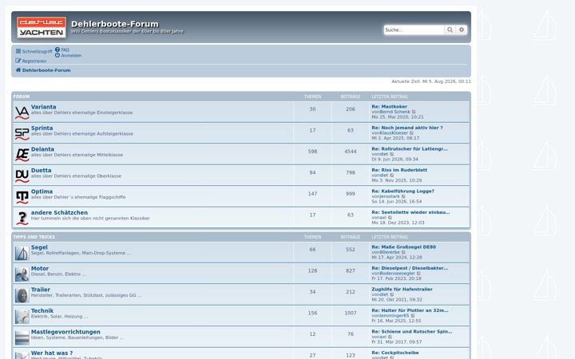Screen dimensions: 575x359
Task: View latest post icon in andere Schätzchen row
Action: tap(391, 218)
